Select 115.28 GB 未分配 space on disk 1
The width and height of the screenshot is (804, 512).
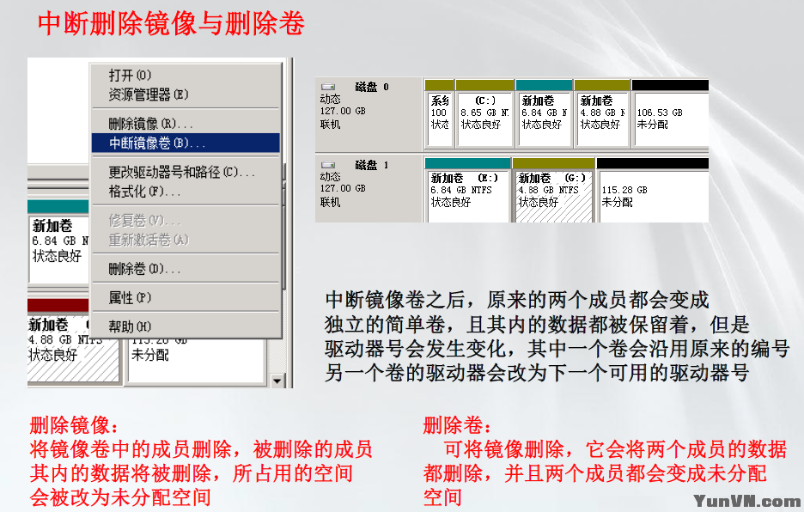(654, 196)
